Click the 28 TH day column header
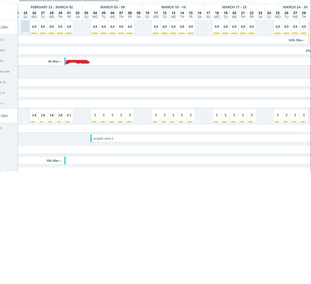This screenshot has height=284, width=311. [304, 15]
